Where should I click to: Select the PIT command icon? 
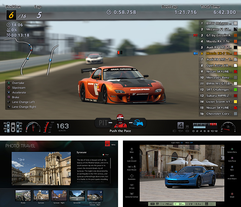(103, 123)
